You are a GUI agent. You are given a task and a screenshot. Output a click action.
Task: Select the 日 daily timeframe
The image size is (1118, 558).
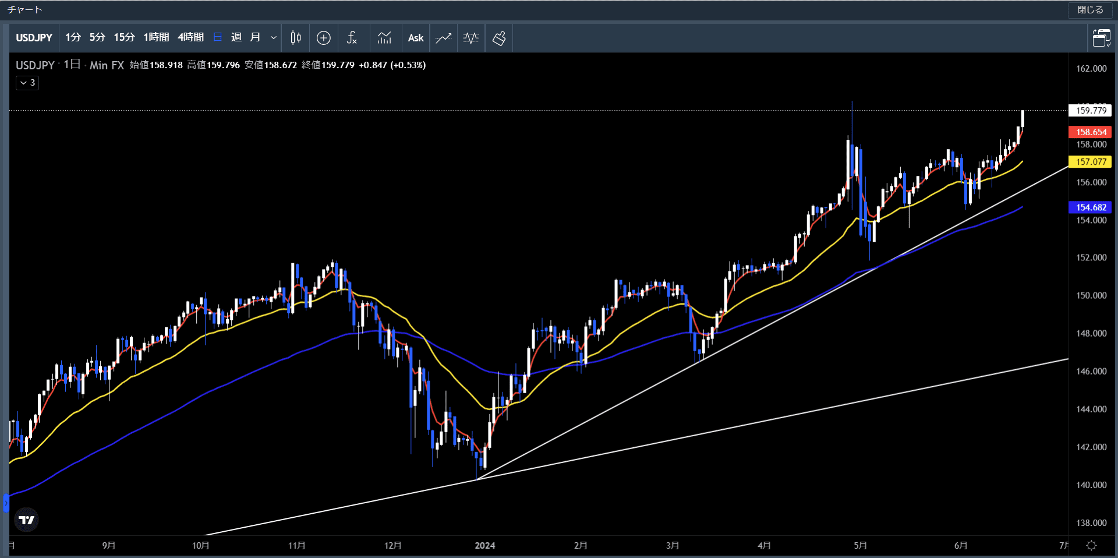coord(218,38)
